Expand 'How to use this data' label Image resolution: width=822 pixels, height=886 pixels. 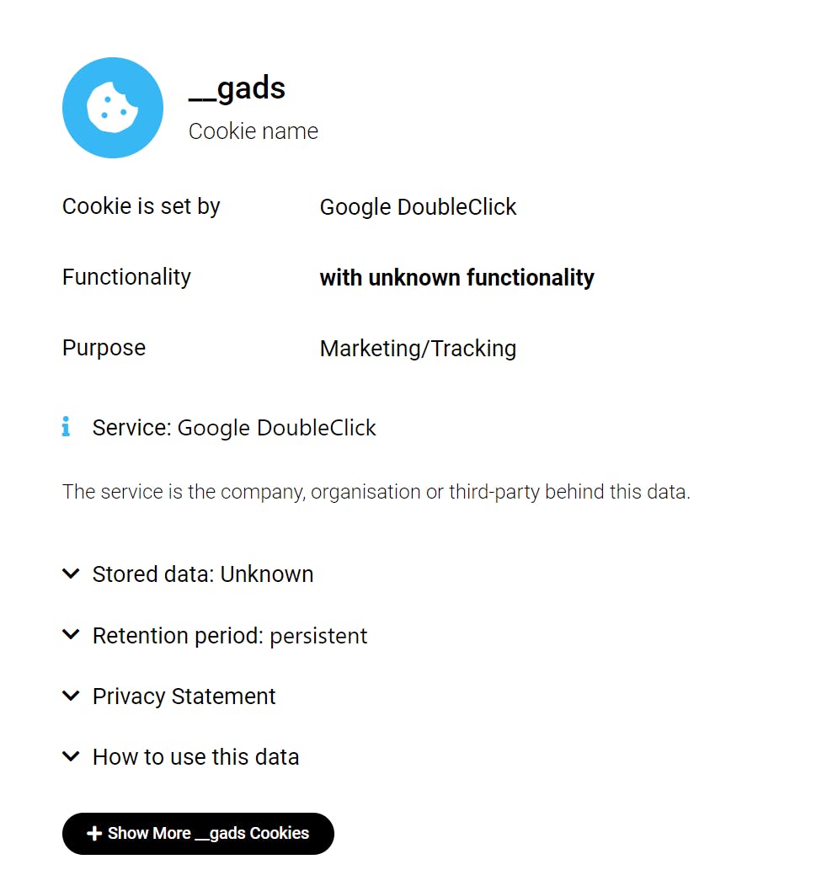[x=196, y=757]
